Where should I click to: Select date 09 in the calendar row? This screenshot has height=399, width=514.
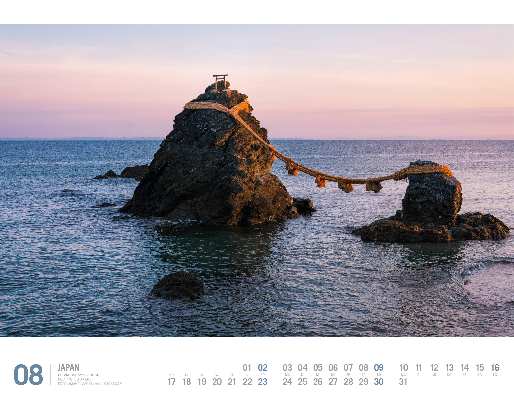379,368
